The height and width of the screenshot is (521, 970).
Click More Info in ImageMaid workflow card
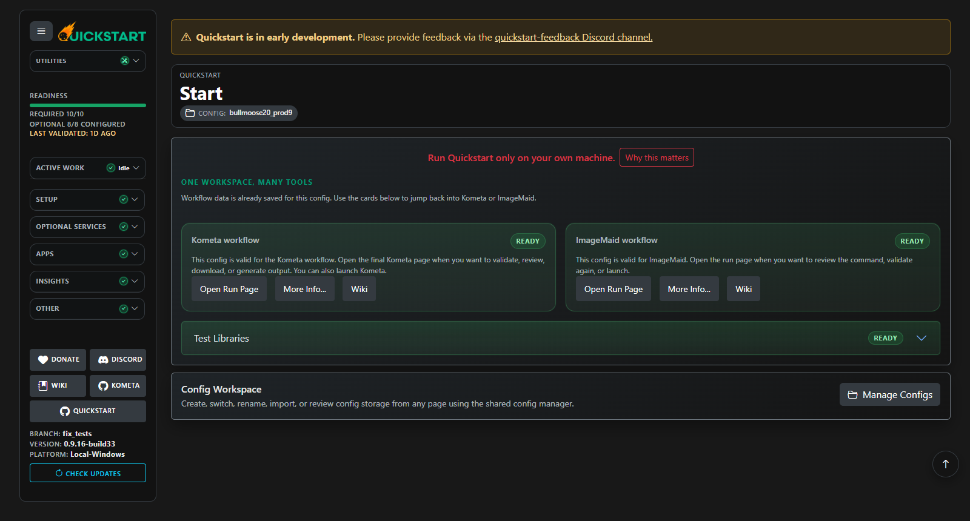[x=689, y=289]
